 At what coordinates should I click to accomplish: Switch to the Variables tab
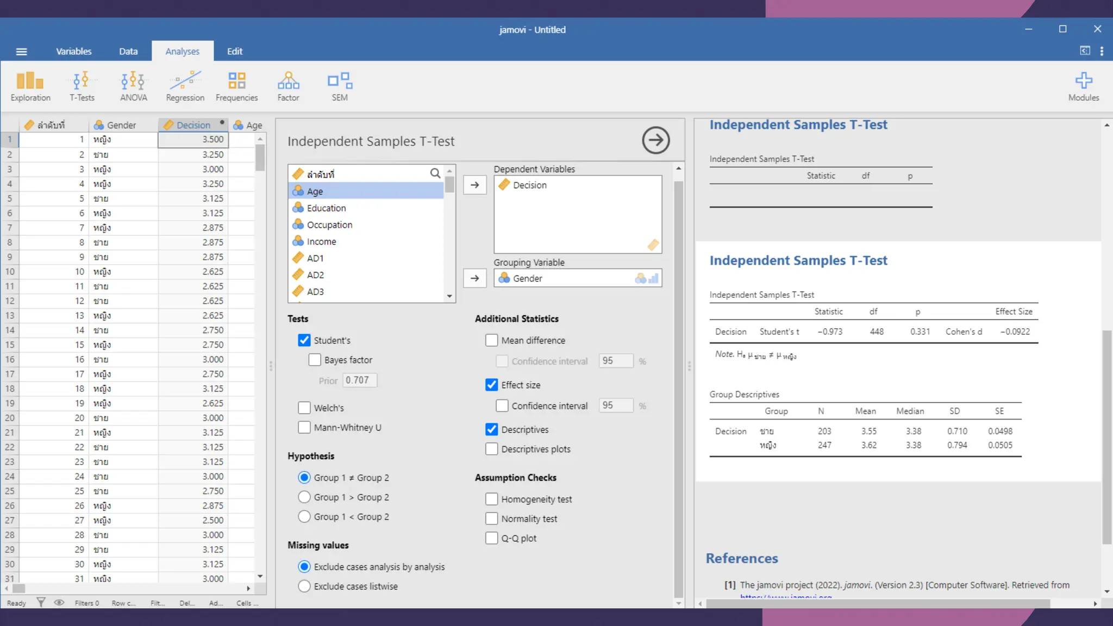point(73,51)
